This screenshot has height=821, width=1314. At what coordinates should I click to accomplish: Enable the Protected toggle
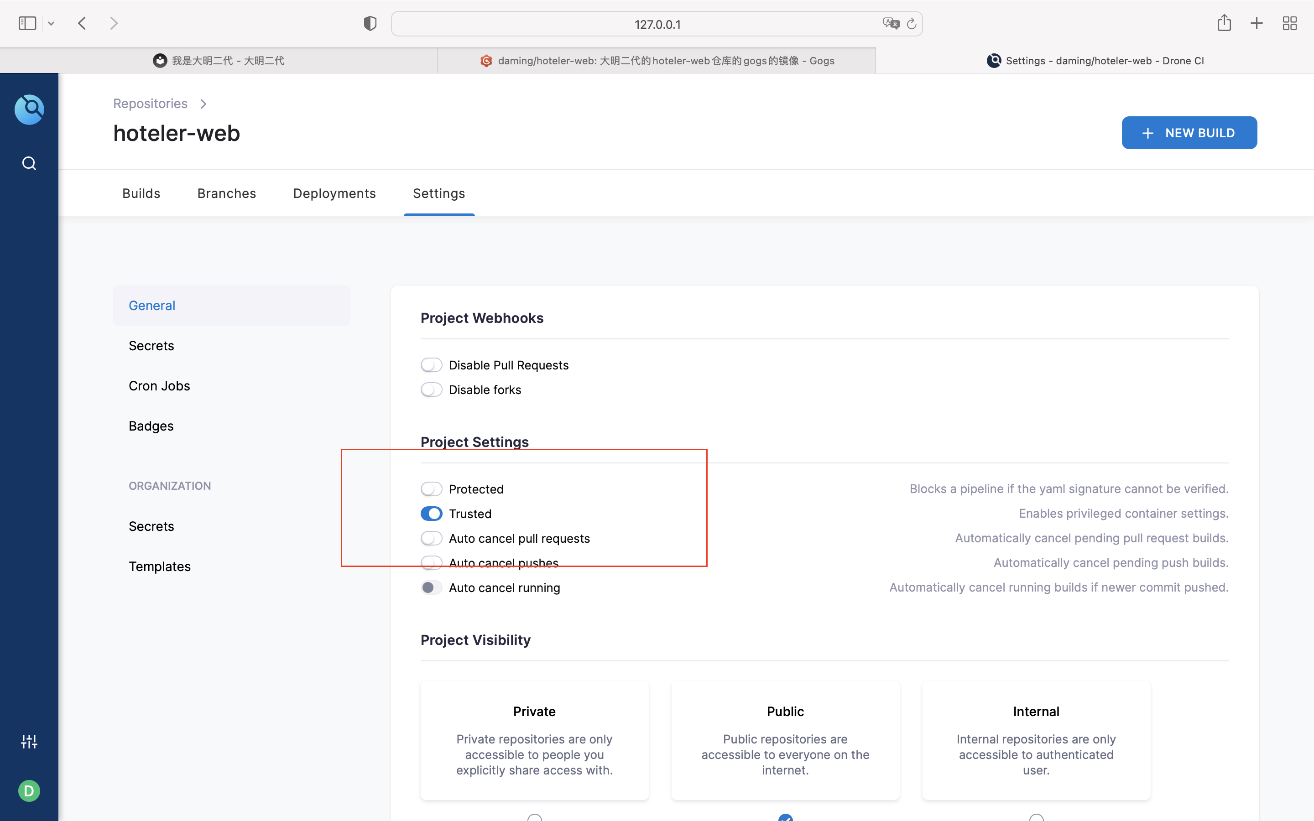pyautogui.click(x=431, y=489)
